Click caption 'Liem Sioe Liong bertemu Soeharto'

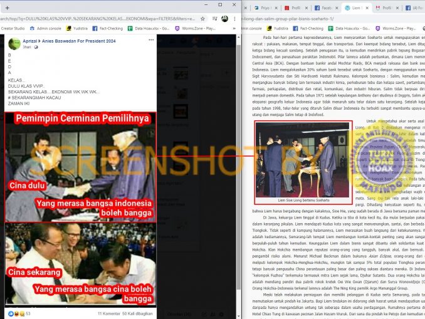(303, 201)
